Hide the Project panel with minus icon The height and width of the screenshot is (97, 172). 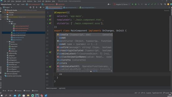[44, 7]
